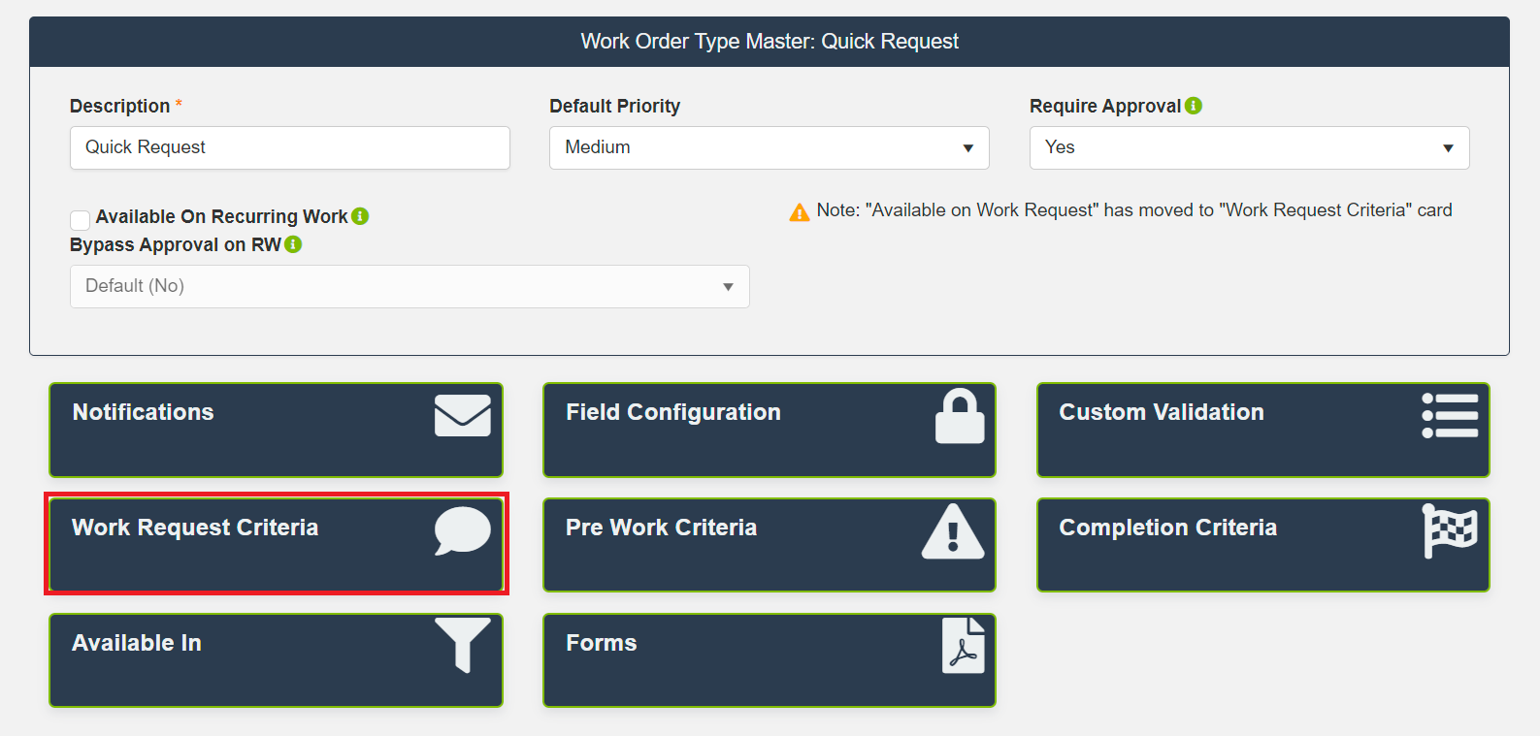The height and width of the screenshot is (736, 1540).
Task: Open the Notifications card title
Action: [x=143, y=412]
